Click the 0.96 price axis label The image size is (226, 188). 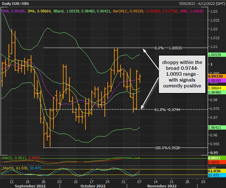click(x=214, y=135)
